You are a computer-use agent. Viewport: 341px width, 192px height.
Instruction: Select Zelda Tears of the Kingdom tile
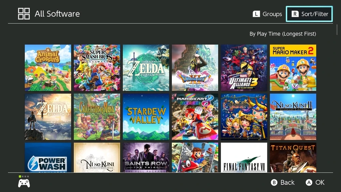(146, 68)
